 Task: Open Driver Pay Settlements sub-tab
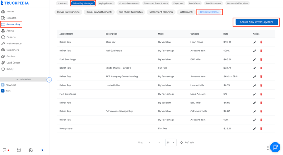click(99, 12)
